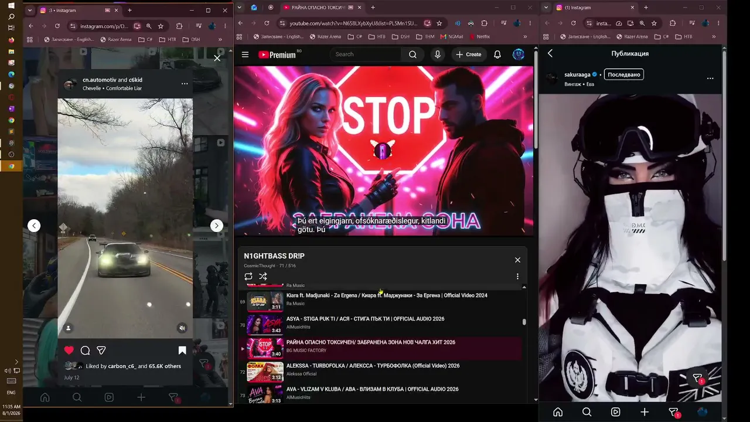Unmute the car video sound
750x422 pixels.
tap(182, 328)
